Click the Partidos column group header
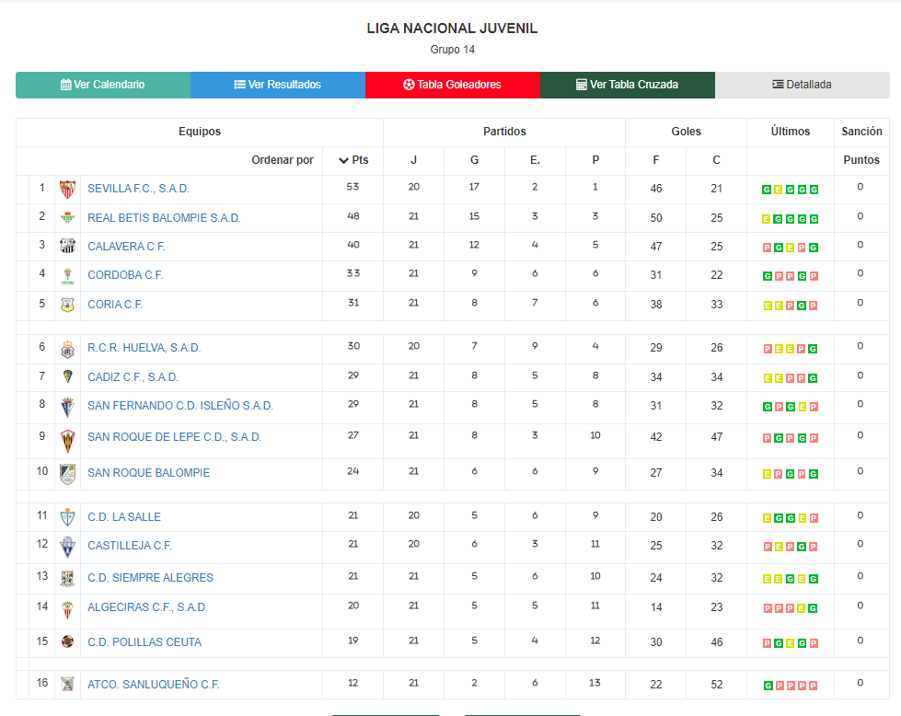 [504, 132]
